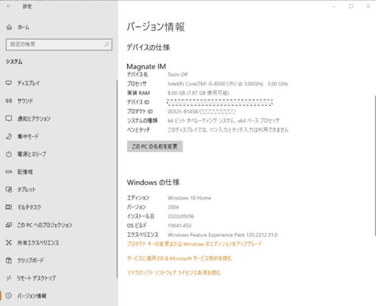Image resolution: width=376 pixels, height=306 pixels.
Task: Click install date value 2020/09/06
Action: pyautogui.click(x=181, y=217)
